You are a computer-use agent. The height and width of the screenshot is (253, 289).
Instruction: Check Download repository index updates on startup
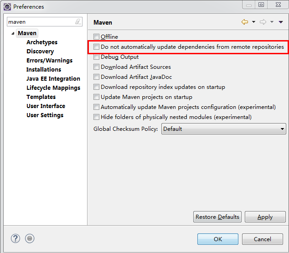click(x=96, y=87)
